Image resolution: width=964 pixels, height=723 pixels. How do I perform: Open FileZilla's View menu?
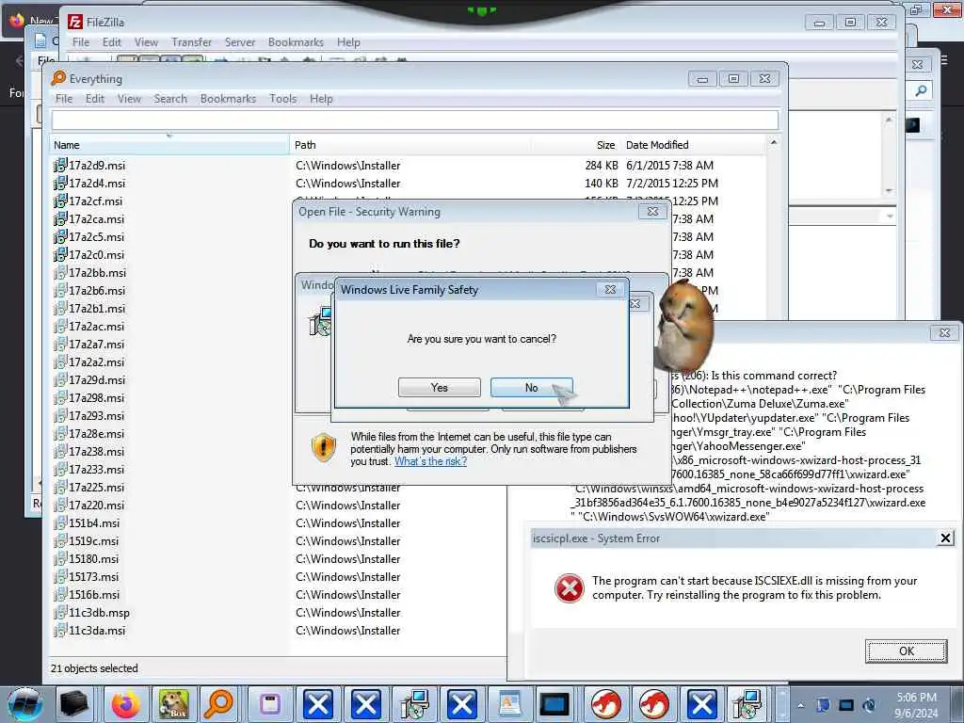click(x=146, y=41)
